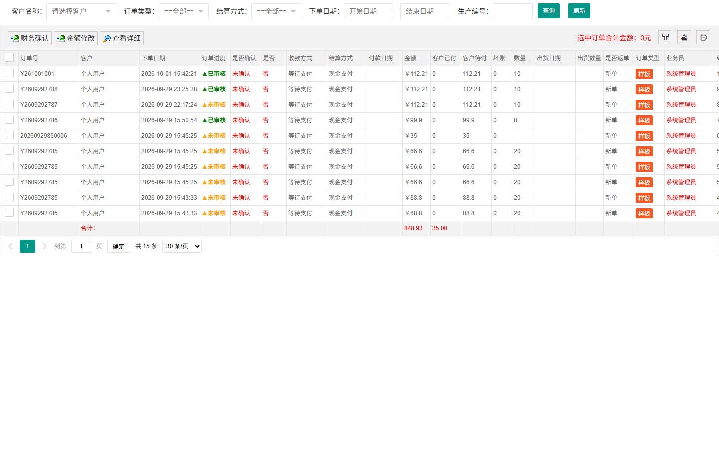
Task: Go to previous page arrow
Action: (x=10, y=246)
